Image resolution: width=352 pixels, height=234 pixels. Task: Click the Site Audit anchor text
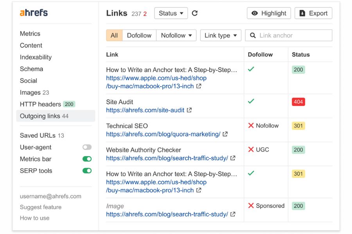pos(119,102)
